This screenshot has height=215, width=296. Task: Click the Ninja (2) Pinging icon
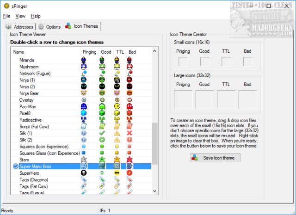[x=83, y=86]
